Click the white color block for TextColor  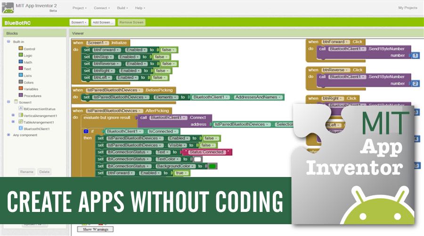(x=197, y=159)
